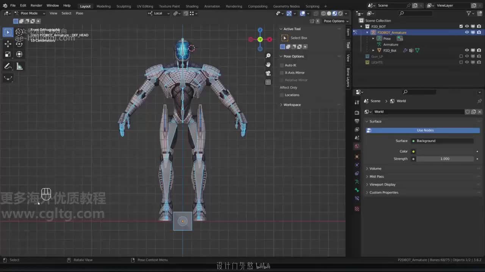Collapse the Active Tool panel

(x=292, y=29)
